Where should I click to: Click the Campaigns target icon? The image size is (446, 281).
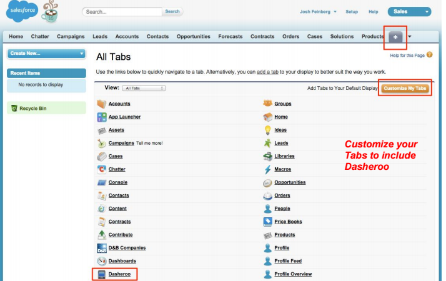point(102,144)
